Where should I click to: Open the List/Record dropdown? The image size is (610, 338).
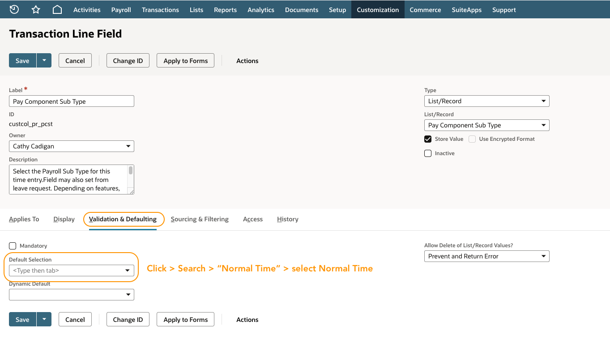click(x=487, y=125)
